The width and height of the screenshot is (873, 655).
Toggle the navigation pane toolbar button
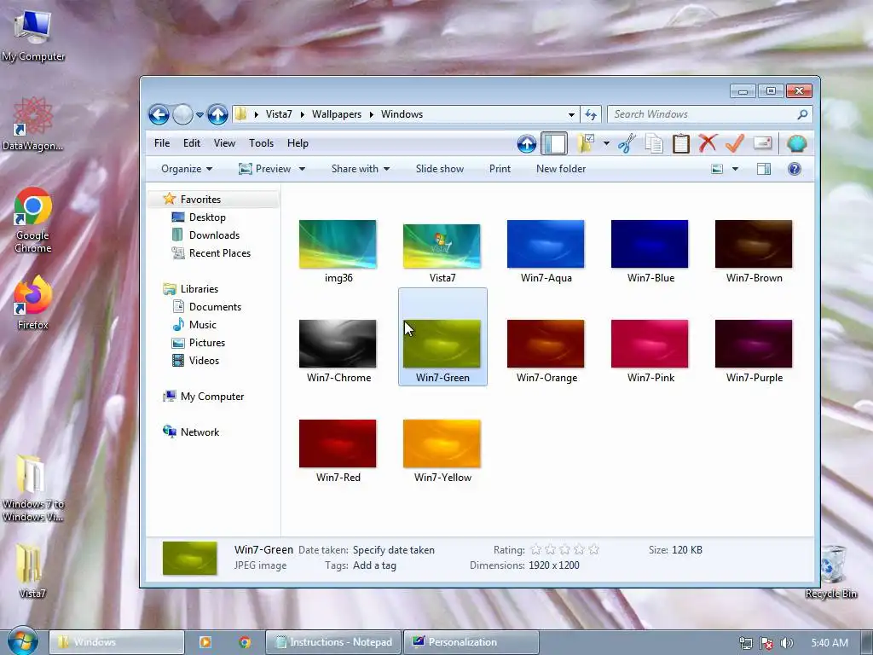(x=554, y=143)
